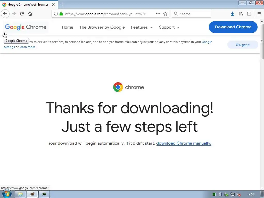Open The Browser by Google page

tap(102, 27)
